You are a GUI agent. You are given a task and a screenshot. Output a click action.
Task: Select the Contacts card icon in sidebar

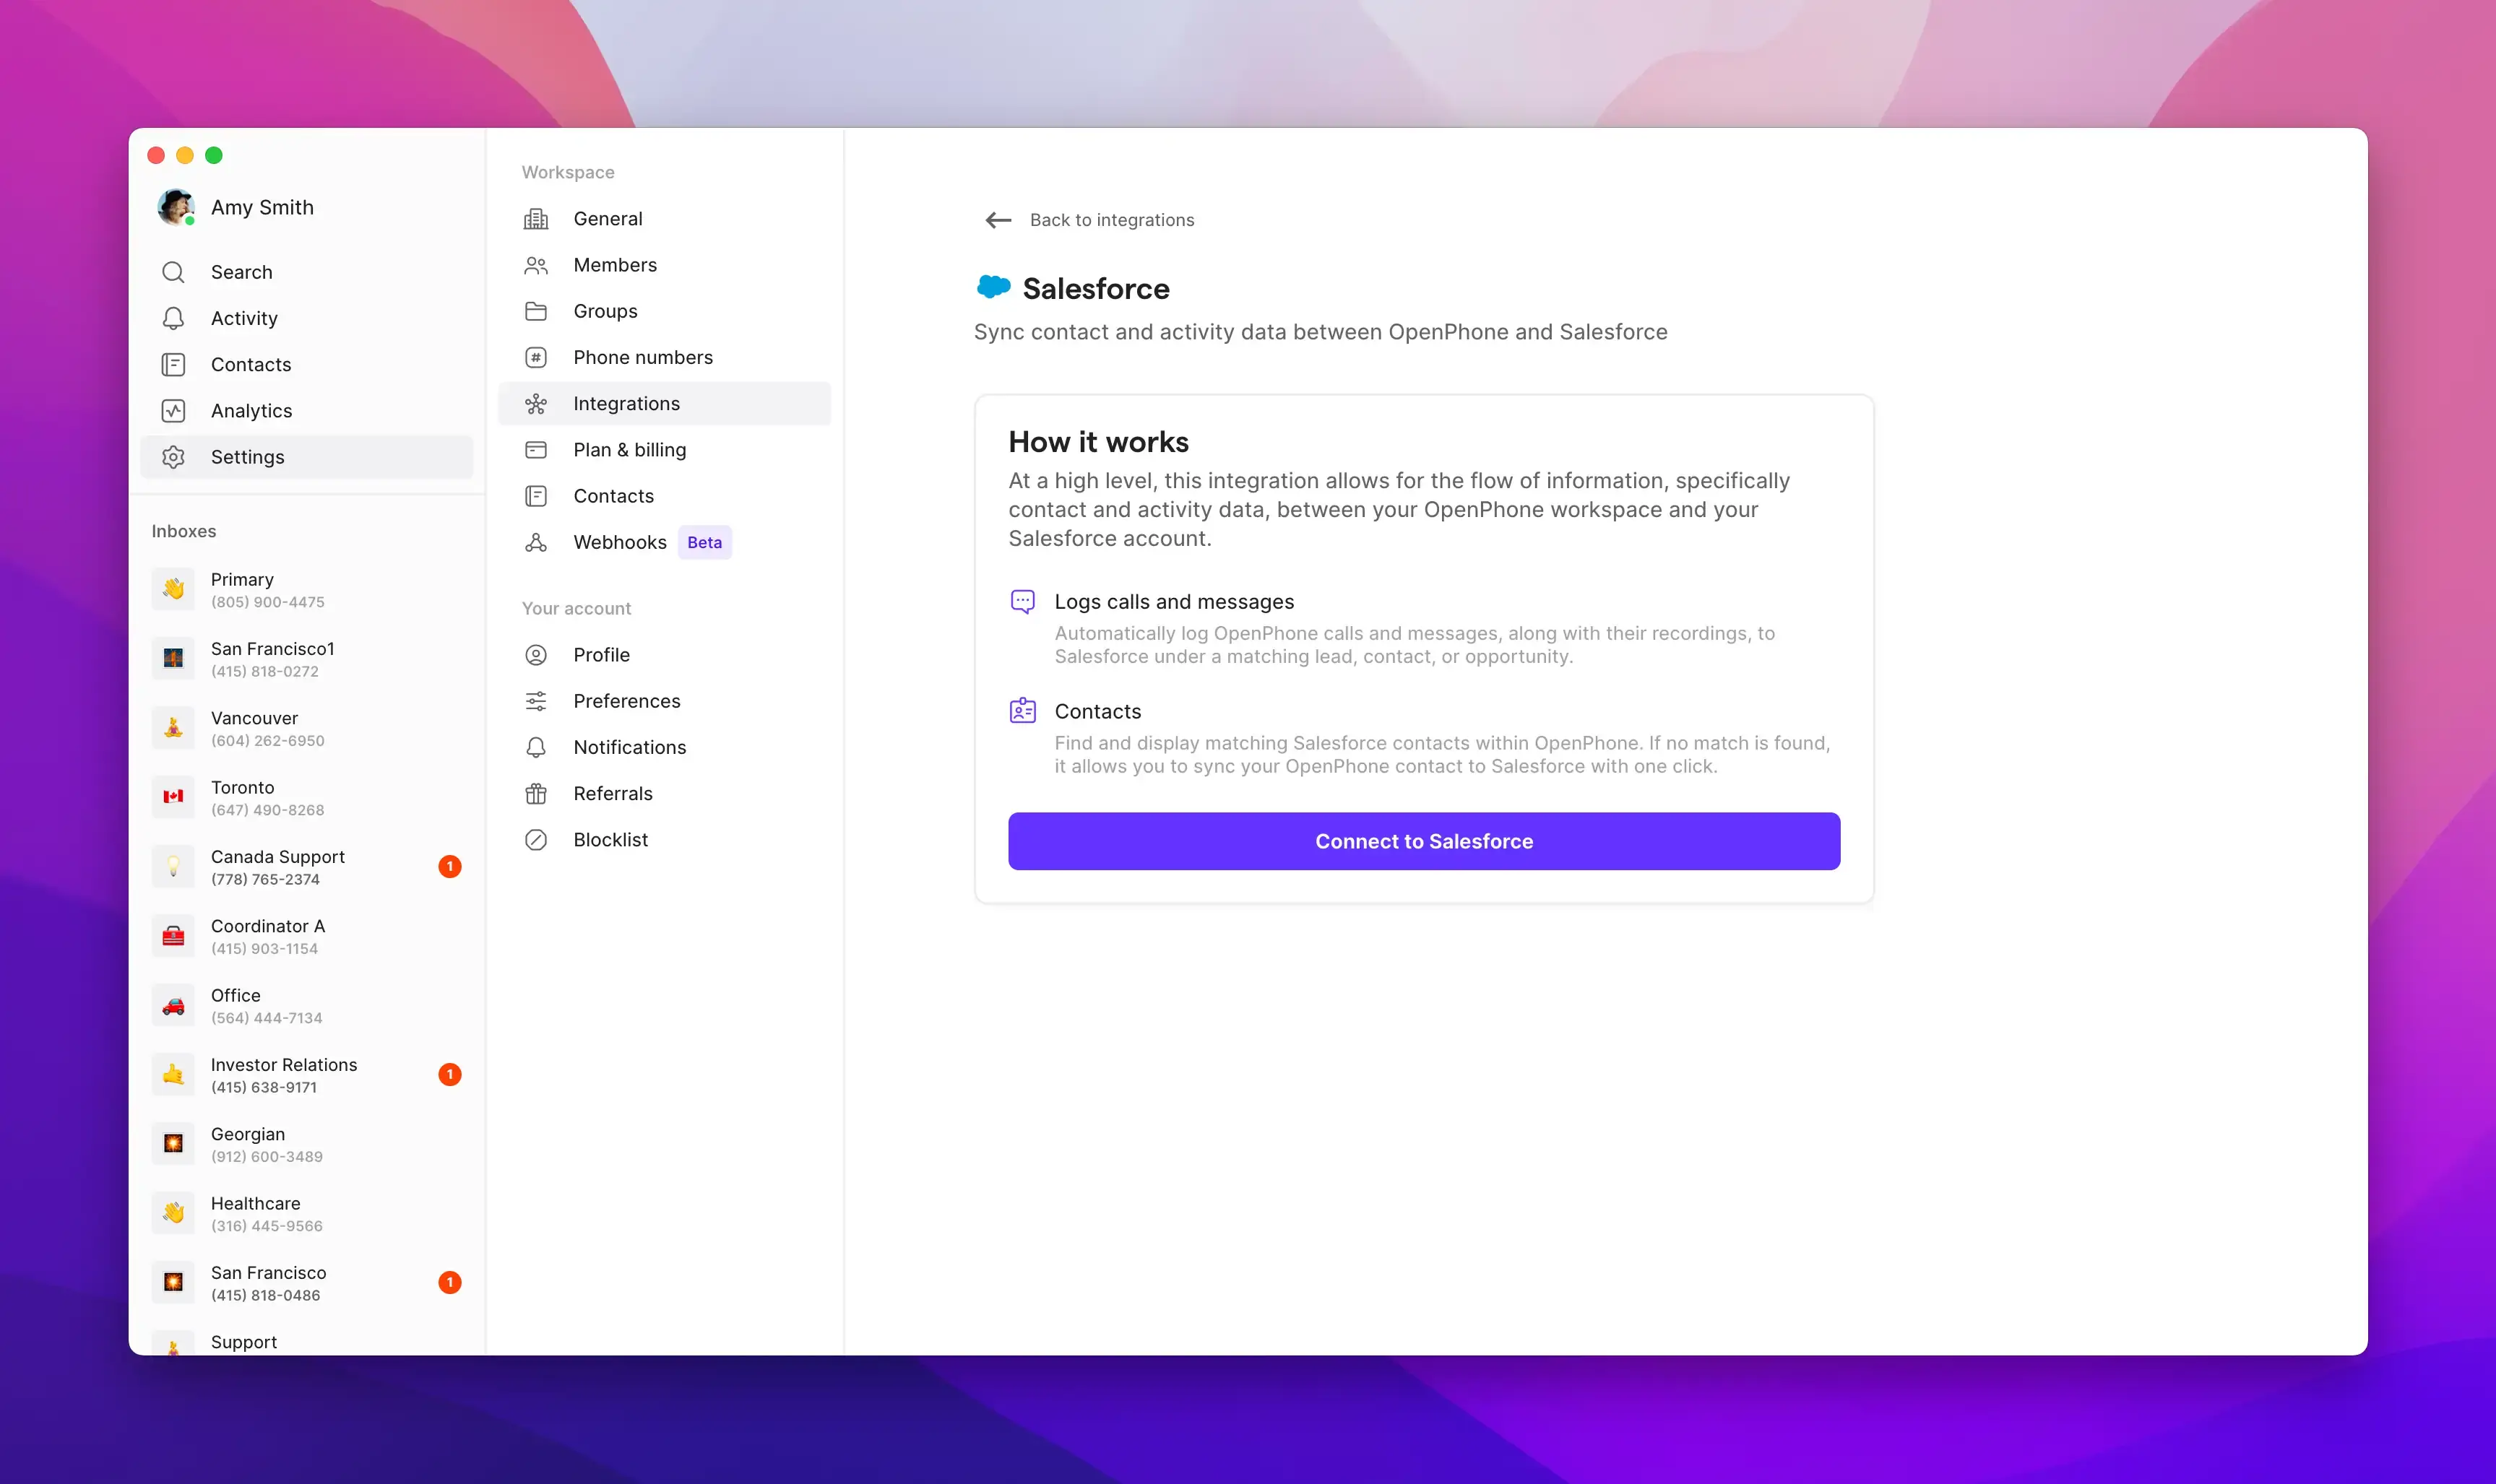tap(173, 364)
